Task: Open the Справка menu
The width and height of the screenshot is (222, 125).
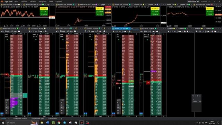Action: tap(59, 1)
